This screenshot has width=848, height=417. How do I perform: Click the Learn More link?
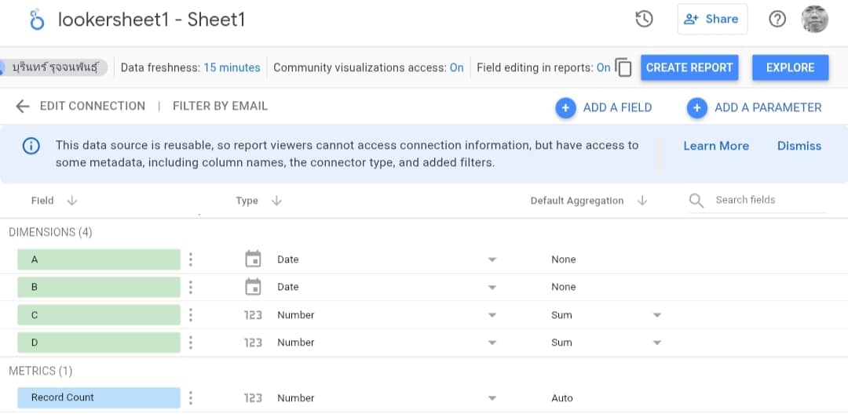coord(715,146)
